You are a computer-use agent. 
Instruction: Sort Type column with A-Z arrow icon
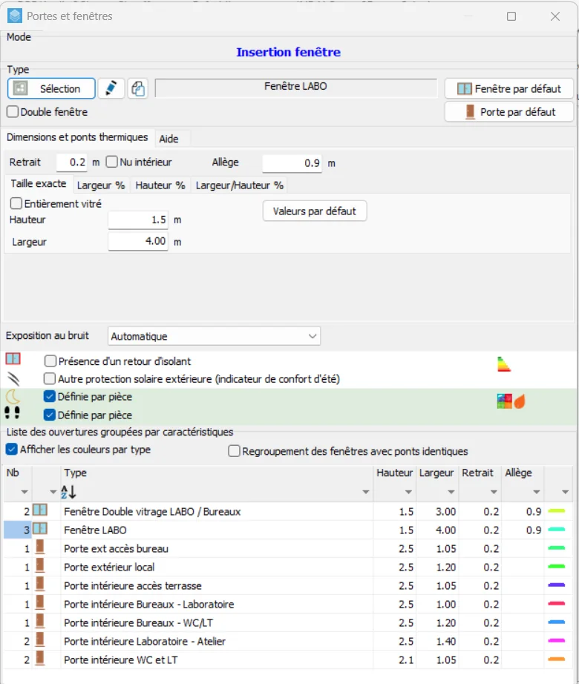click(x=68, y=492)
